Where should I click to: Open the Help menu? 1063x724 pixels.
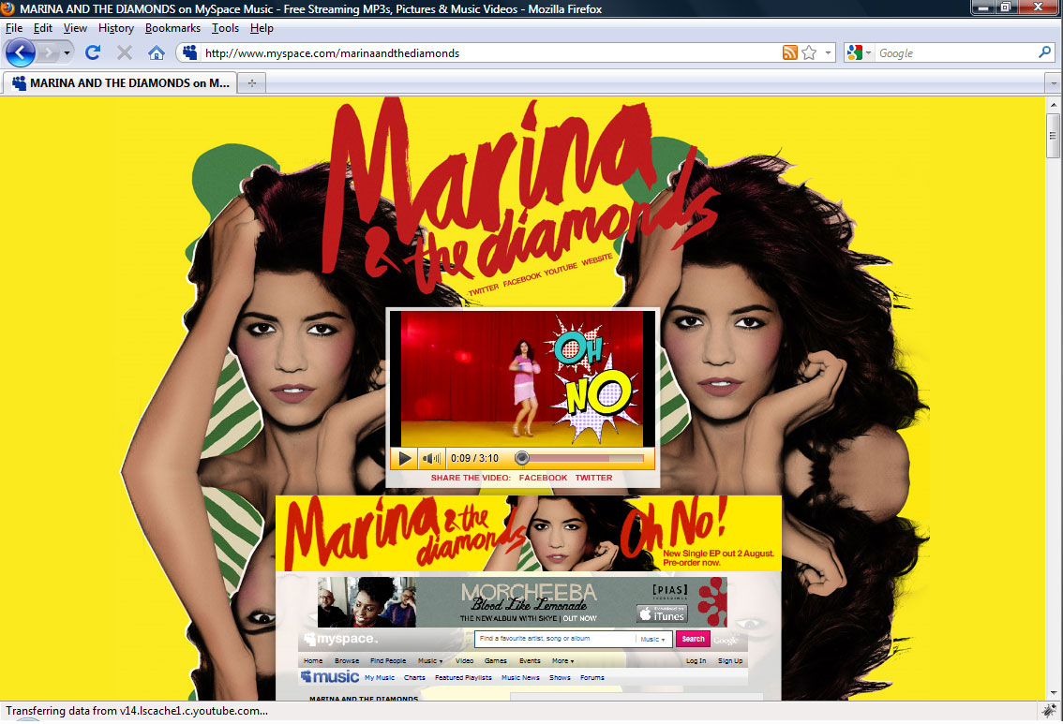[262, 28]
